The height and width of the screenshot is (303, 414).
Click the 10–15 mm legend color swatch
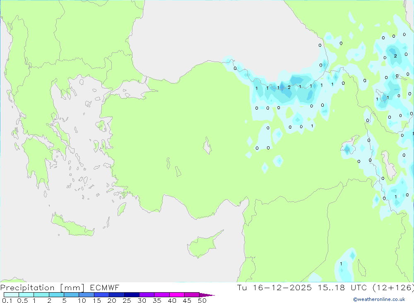coord(87,295)
